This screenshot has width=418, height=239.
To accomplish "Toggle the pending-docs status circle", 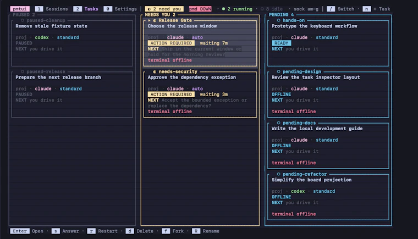I will coord(279,123).
